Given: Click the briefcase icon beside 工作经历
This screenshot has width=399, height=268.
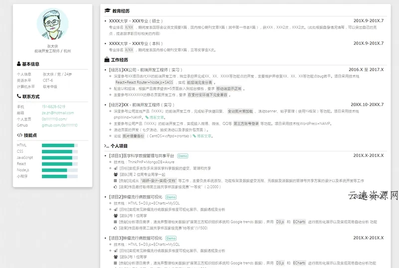Looking at the screenshot, I should 107,60.
